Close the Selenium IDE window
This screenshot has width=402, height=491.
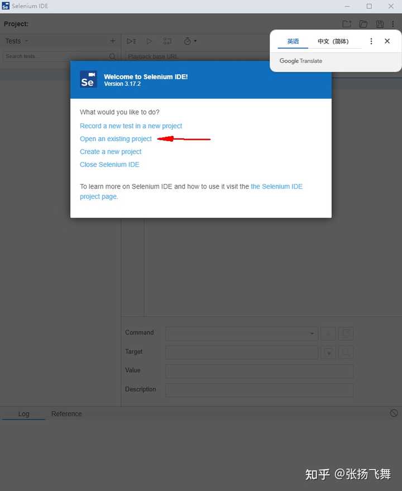click(391, 6)
